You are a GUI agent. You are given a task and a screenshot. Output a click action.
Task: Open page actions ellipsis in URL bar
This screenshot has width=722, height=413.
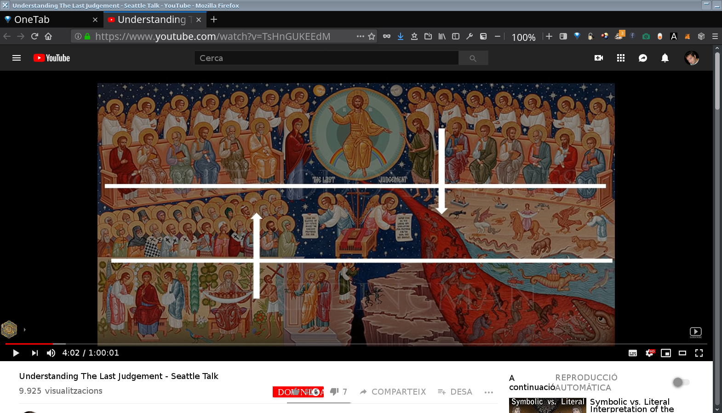coord(361,36)
